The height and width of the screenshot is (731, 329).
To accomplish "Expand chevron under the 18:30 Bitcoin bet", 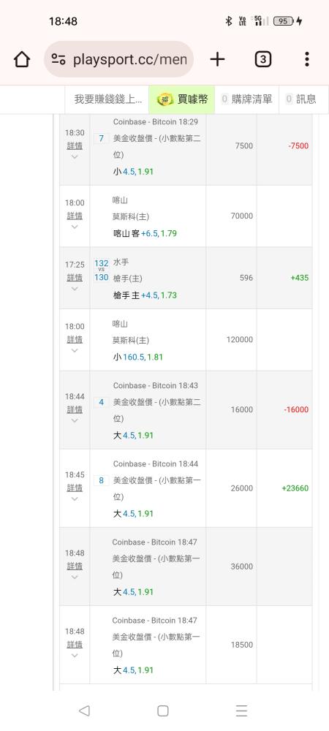I will pyautogui.click(x=75, y=157).
